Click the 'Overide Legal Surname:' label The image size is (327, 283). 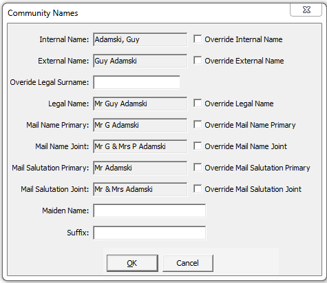[x=50, y=82]
